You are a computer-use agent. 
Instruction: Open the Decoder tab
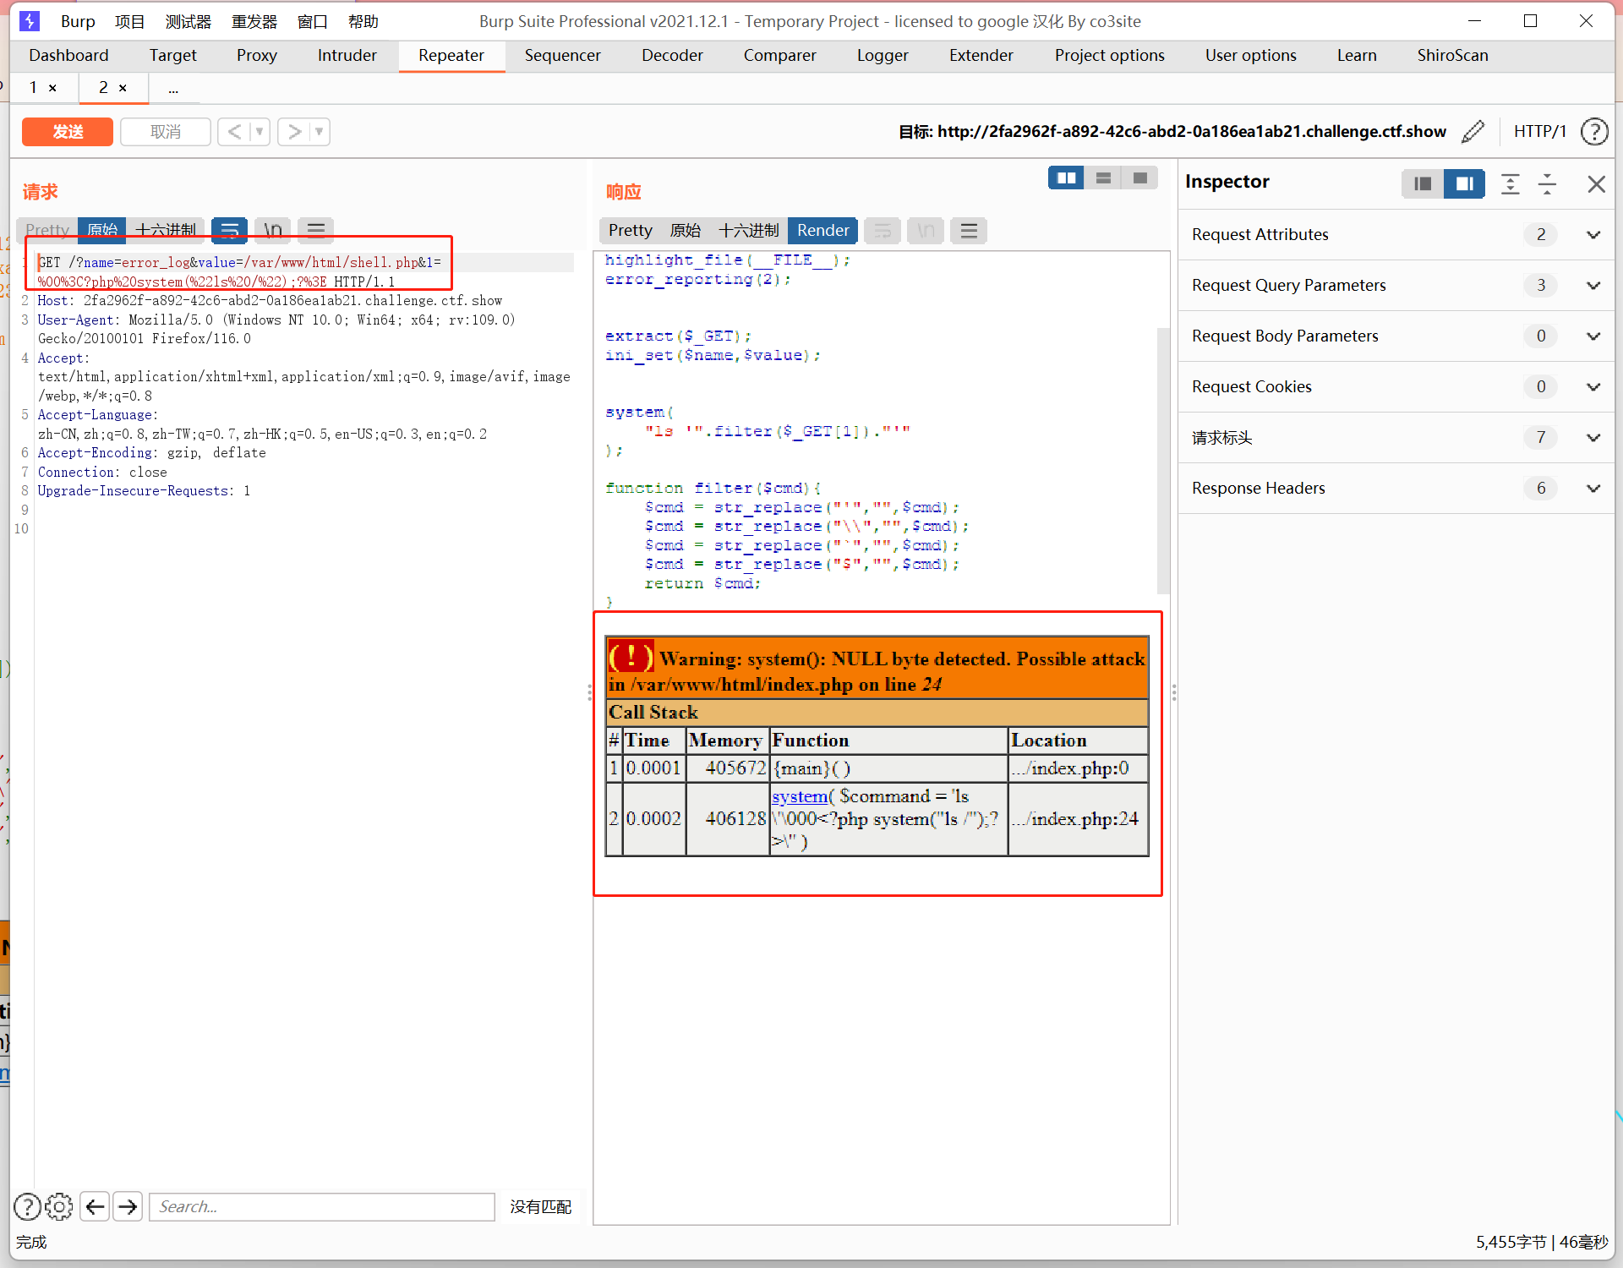(672, 55)
